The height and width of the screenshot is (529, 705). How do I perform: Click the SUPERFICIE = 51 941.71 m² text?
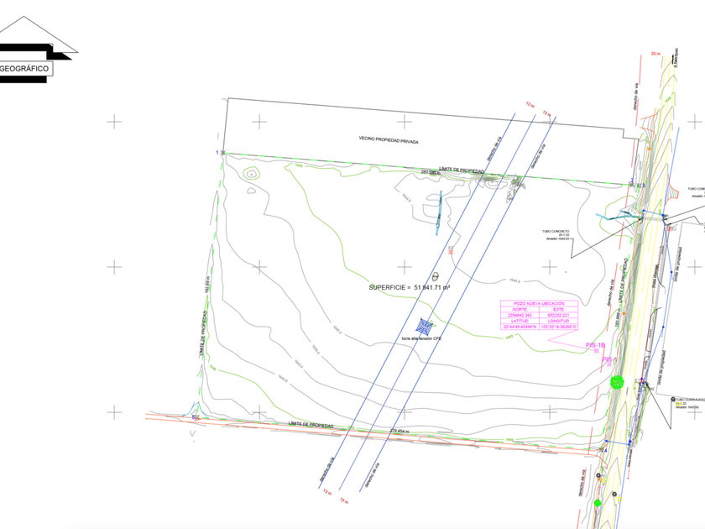pos(410,287)
